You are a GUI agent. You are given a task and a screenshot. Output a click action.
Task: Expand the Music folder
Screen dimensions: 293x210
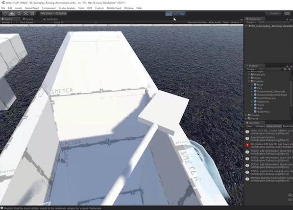coord(249,78)
